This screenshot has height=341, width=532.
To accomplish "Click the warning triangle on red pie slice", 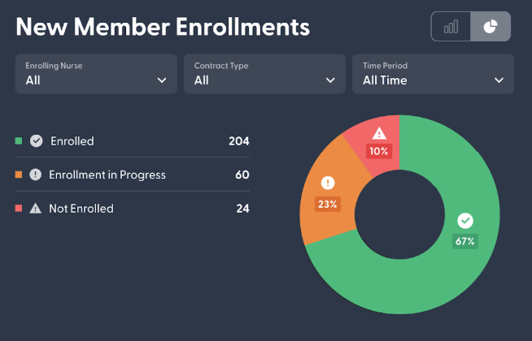I will point(379,133).
